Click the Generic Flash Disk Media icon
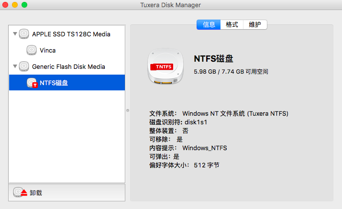 pos(24,66)
